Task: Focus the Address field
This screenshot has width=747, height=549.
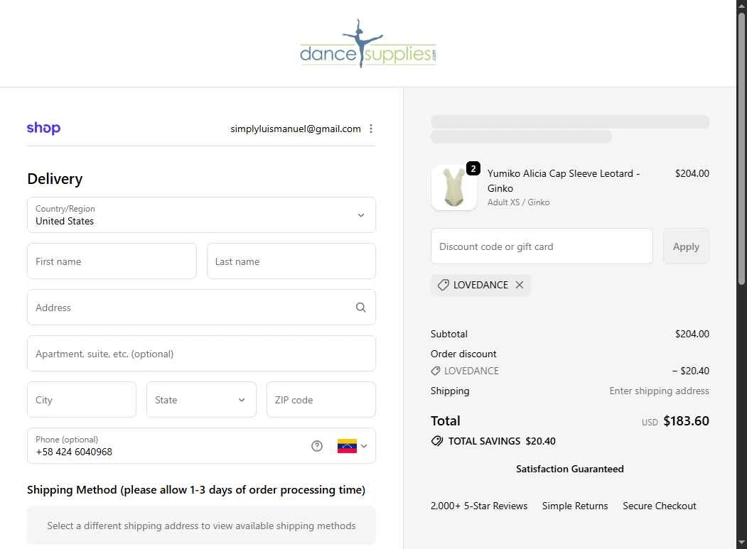Action: (202, 307)
